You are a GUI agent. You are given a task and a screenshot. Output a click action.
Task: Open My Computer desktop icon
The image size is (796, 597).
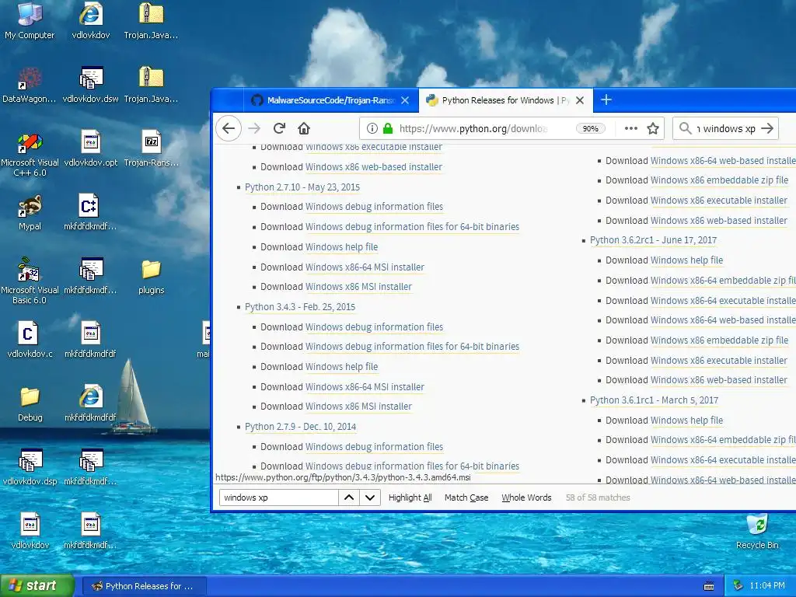click(x=30, y=20)
